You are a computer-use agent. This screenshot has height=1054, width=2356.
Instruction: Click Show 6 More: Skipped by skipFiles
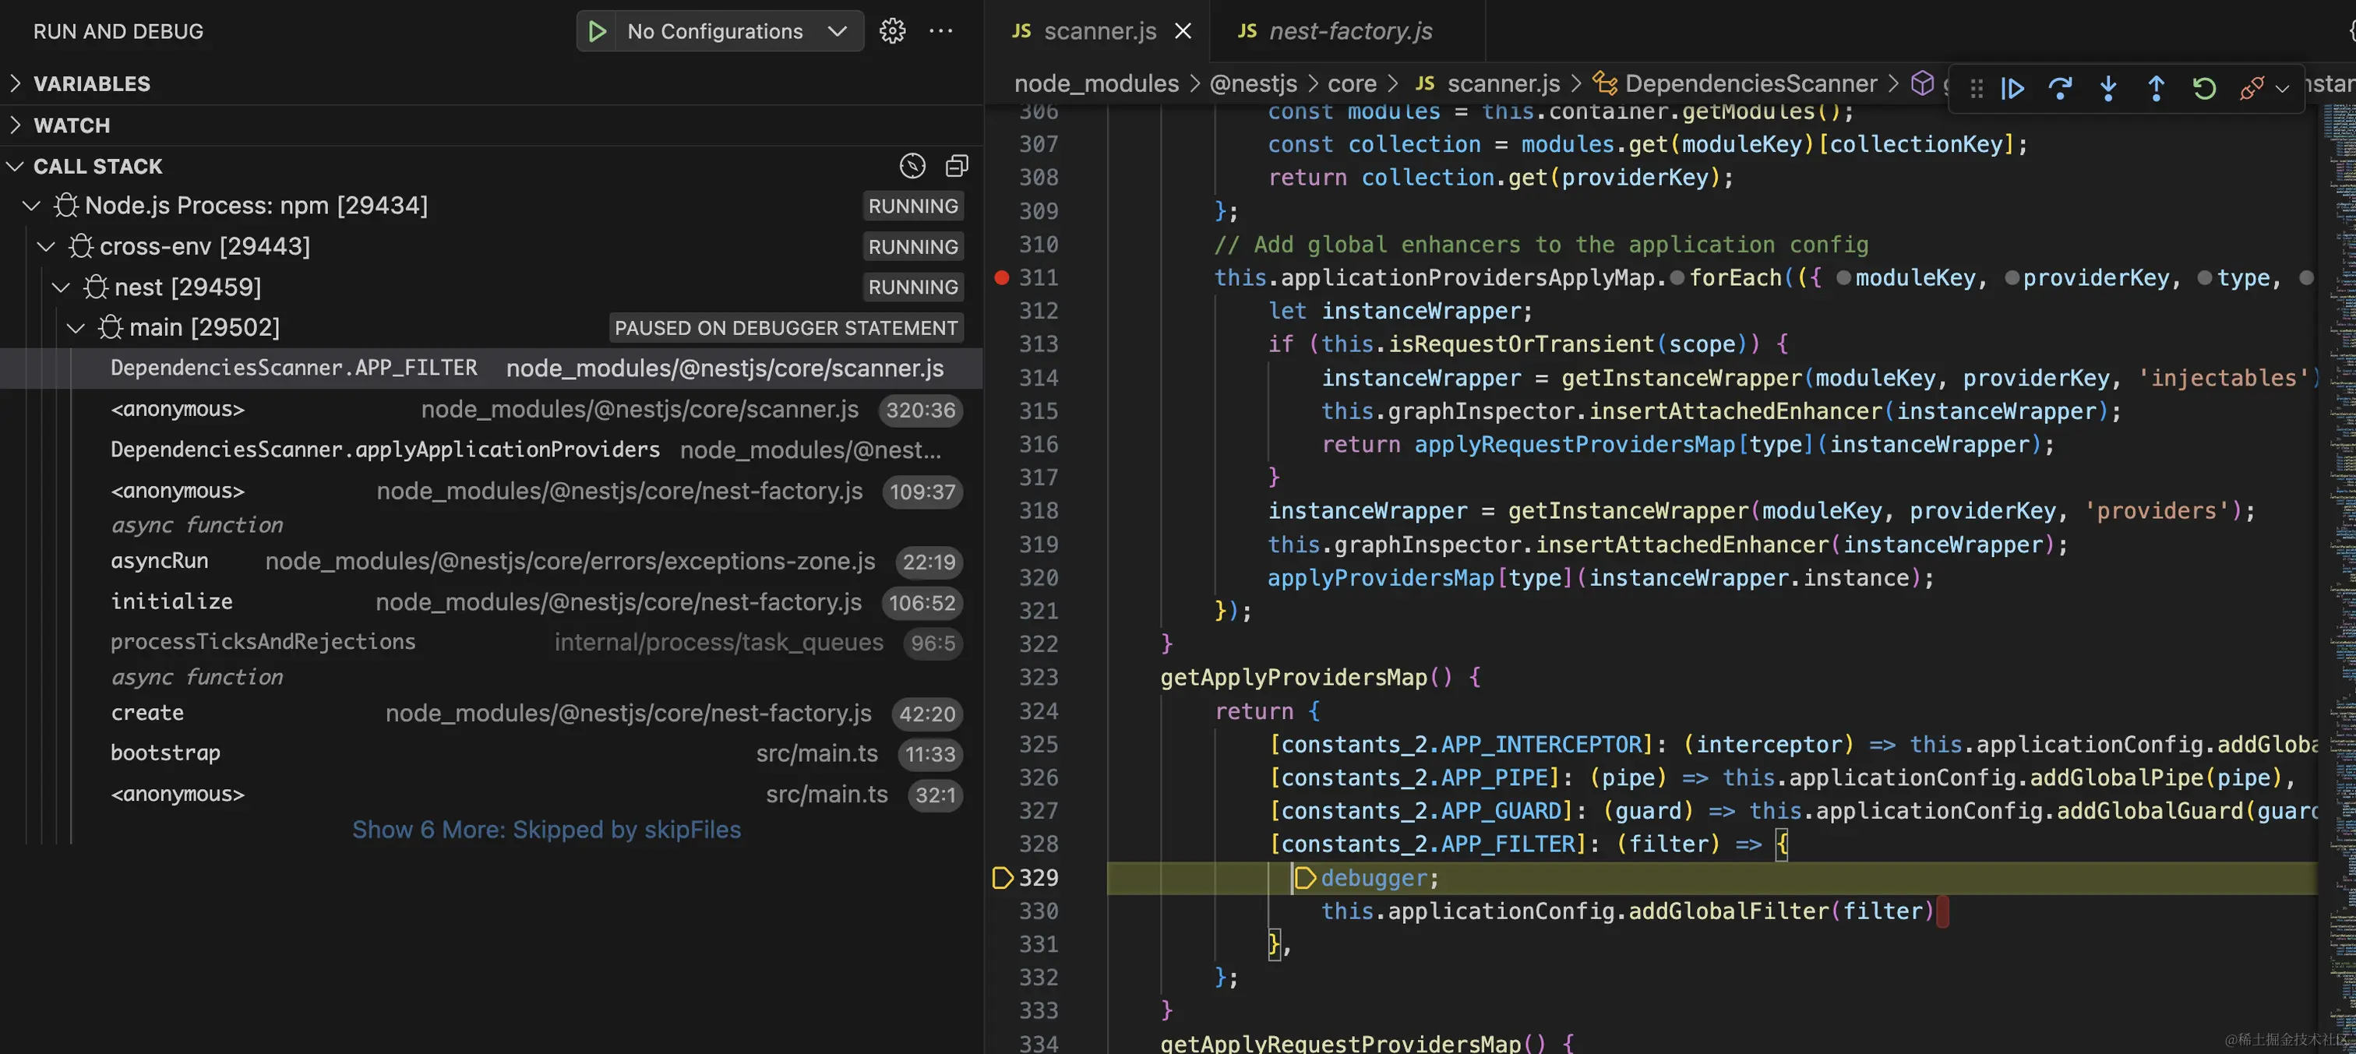[546, 829]
